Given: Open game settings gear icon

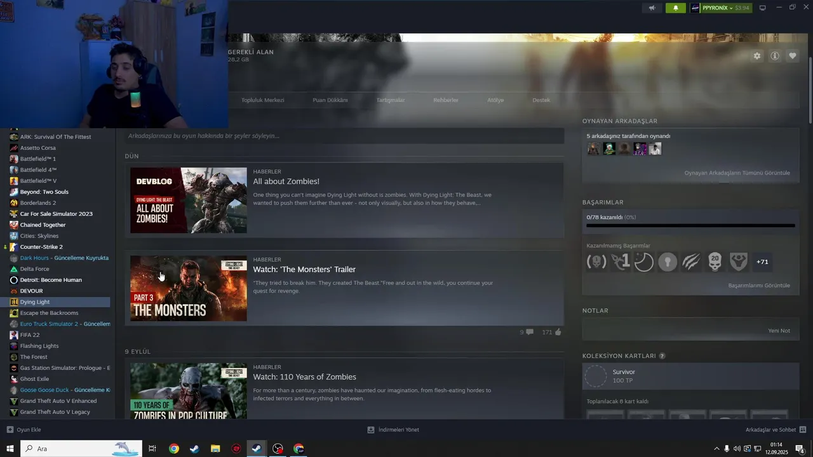Looking at the screenshot, I should 757,56.
